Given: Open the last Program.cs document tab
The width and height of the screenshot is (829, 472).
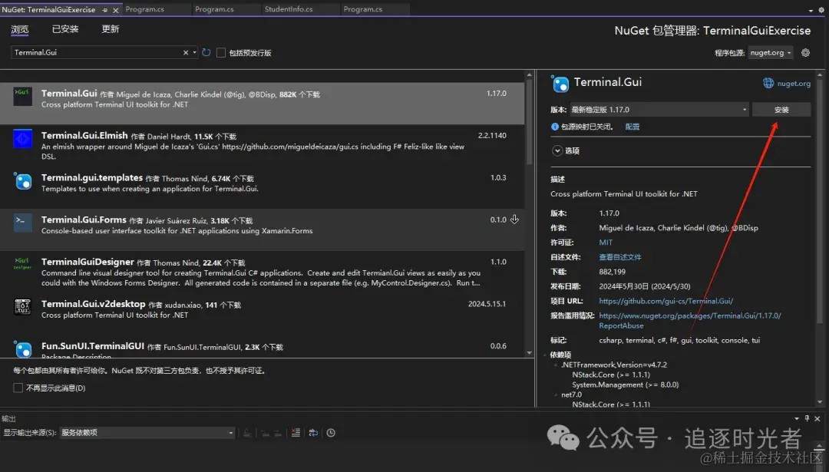Looking at the screenshot, I should pyautogui.click(x=375, y=9).
